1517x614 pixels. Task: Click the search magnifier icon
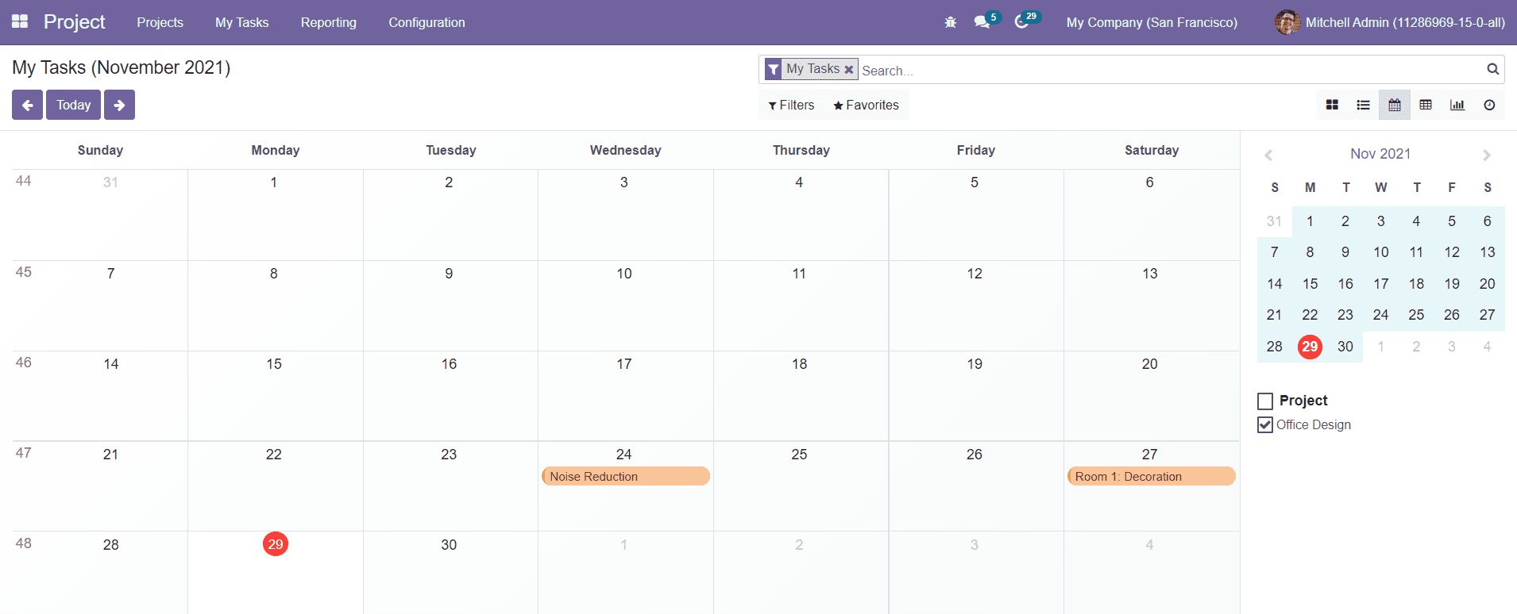pyautogui.click(x=1493, y=69)
